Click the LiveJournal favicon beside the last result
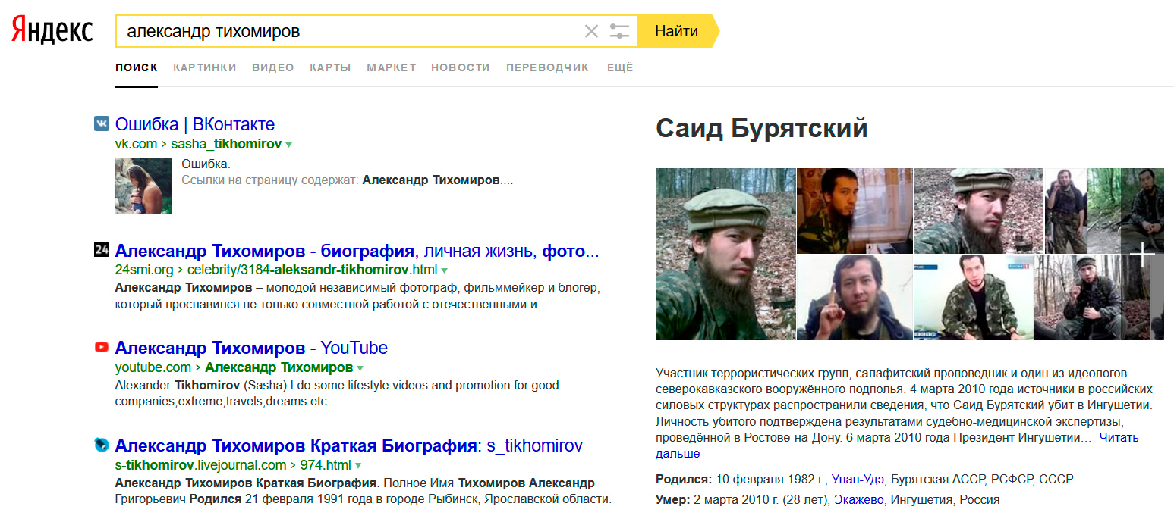1174x522 pixels. 102,445
